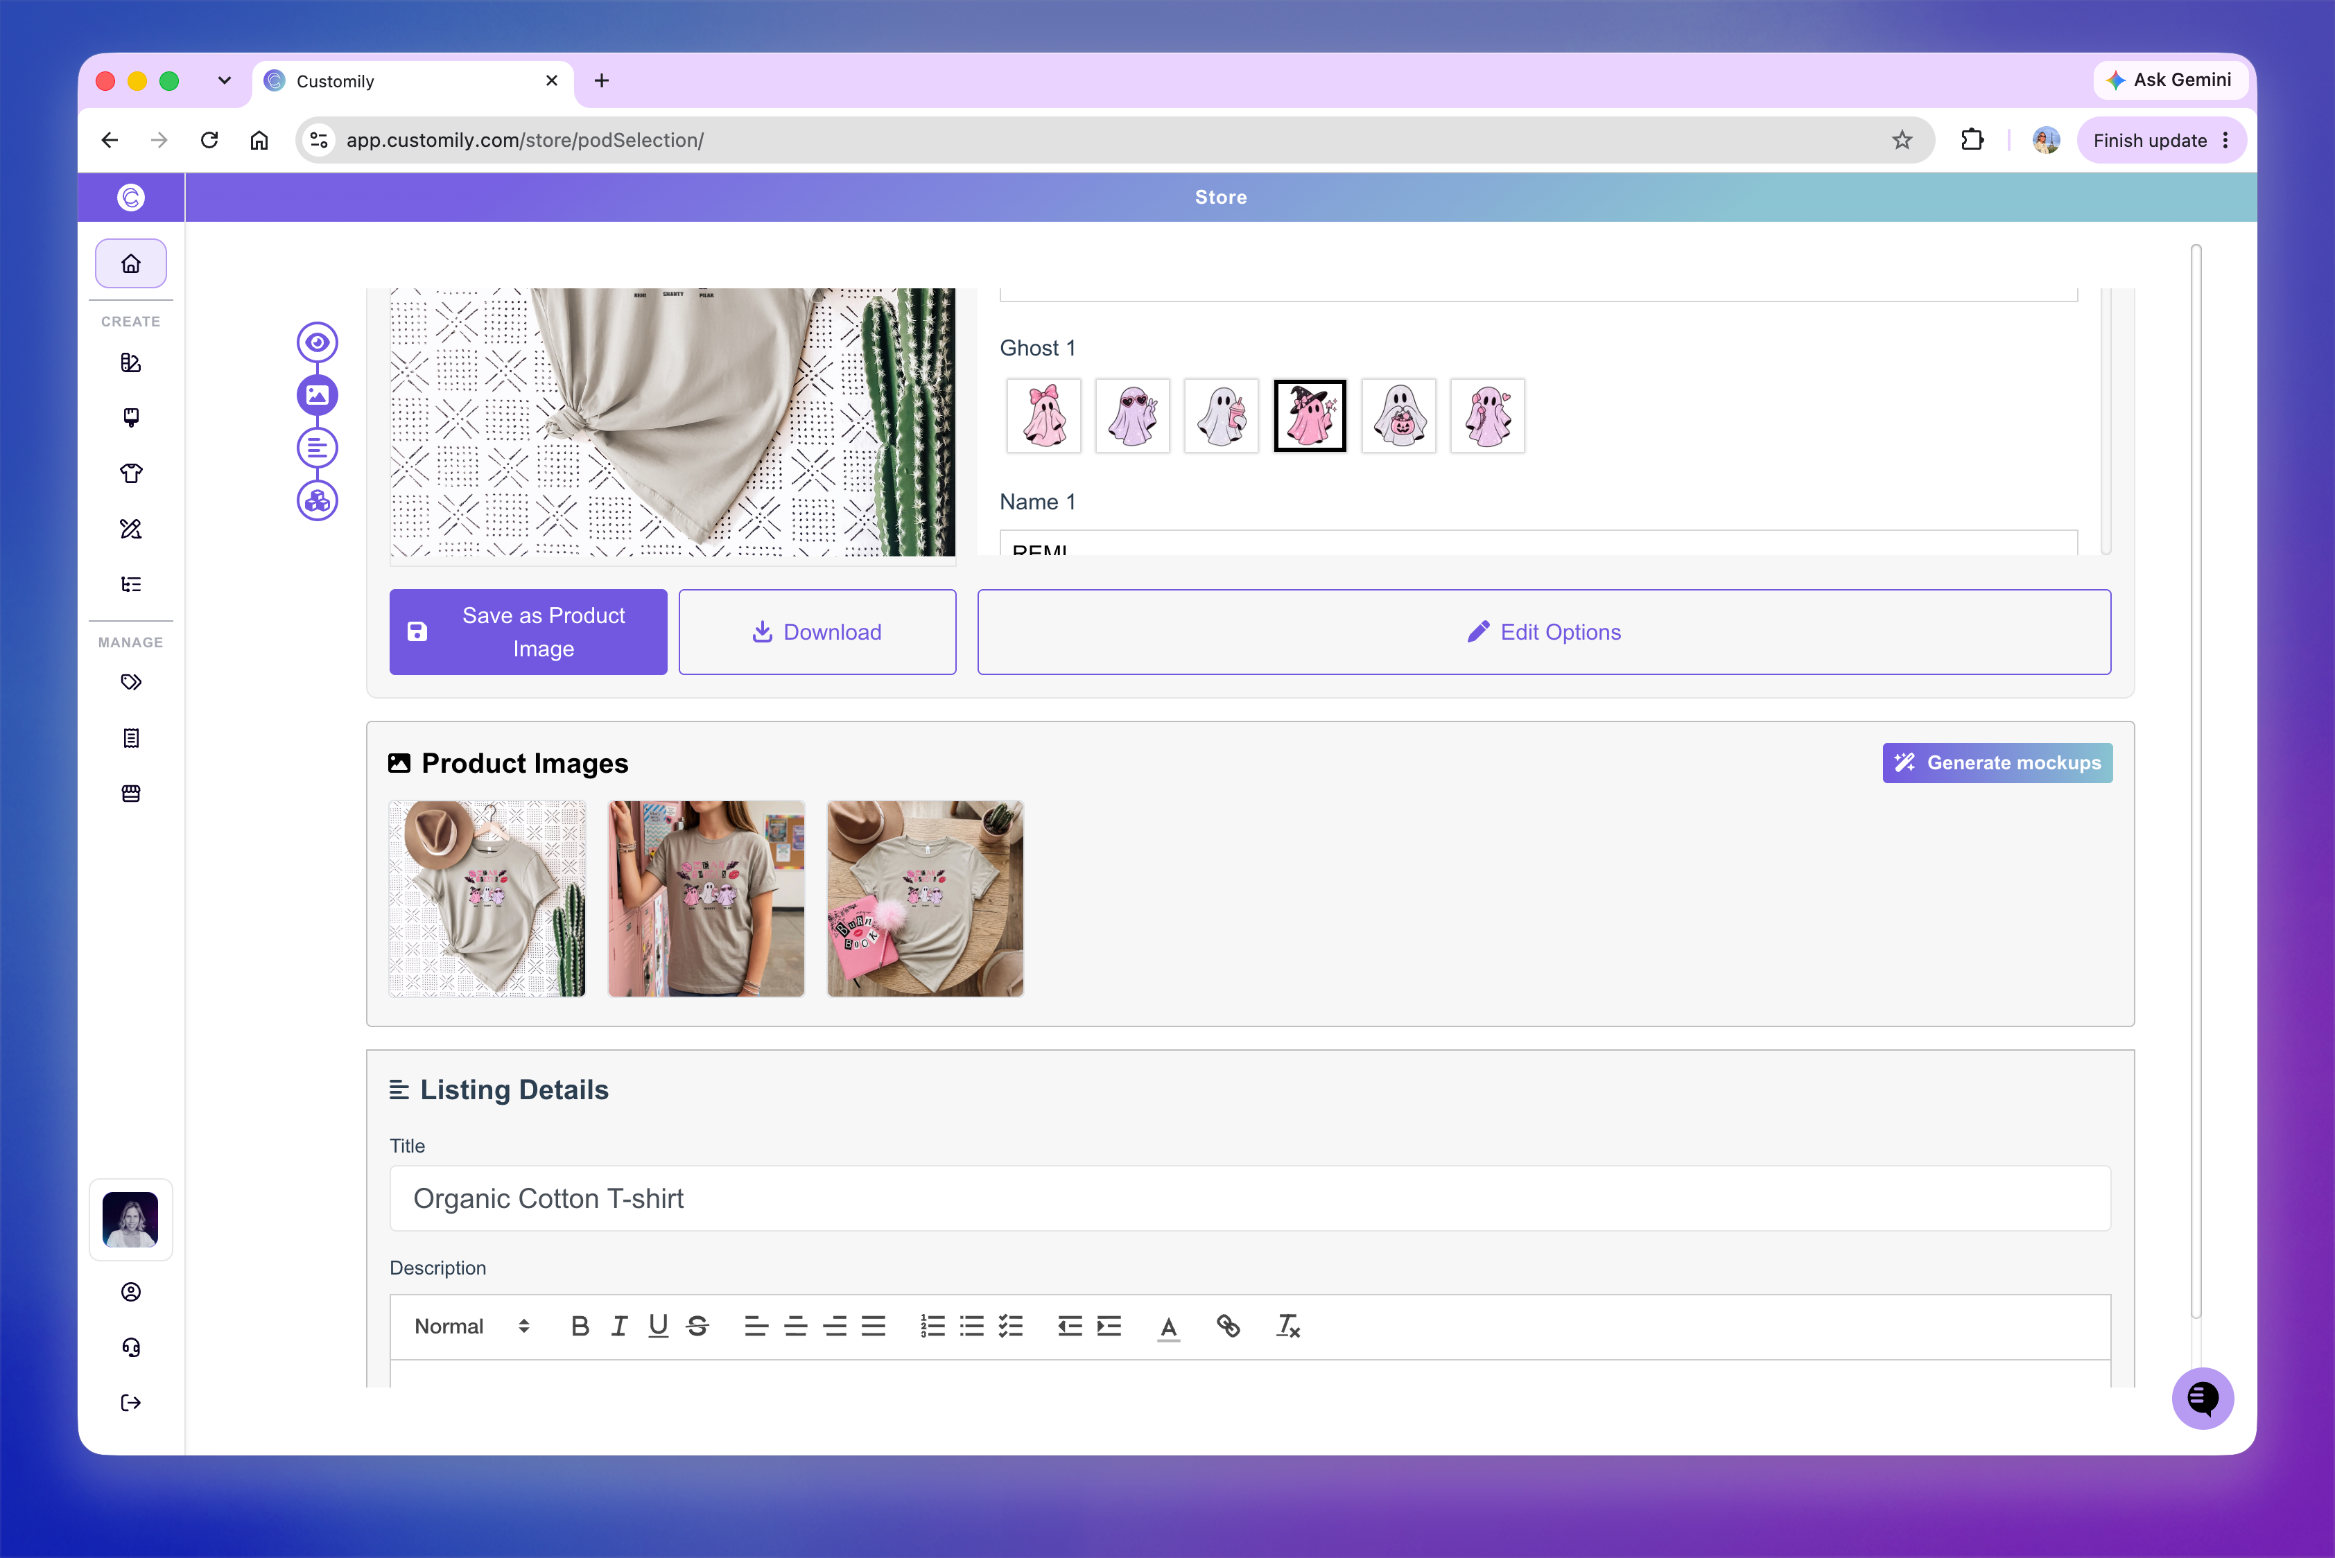Click Save as Product Image button
This screenshot has width=2335, height=1558.
[x=528, y=632]
